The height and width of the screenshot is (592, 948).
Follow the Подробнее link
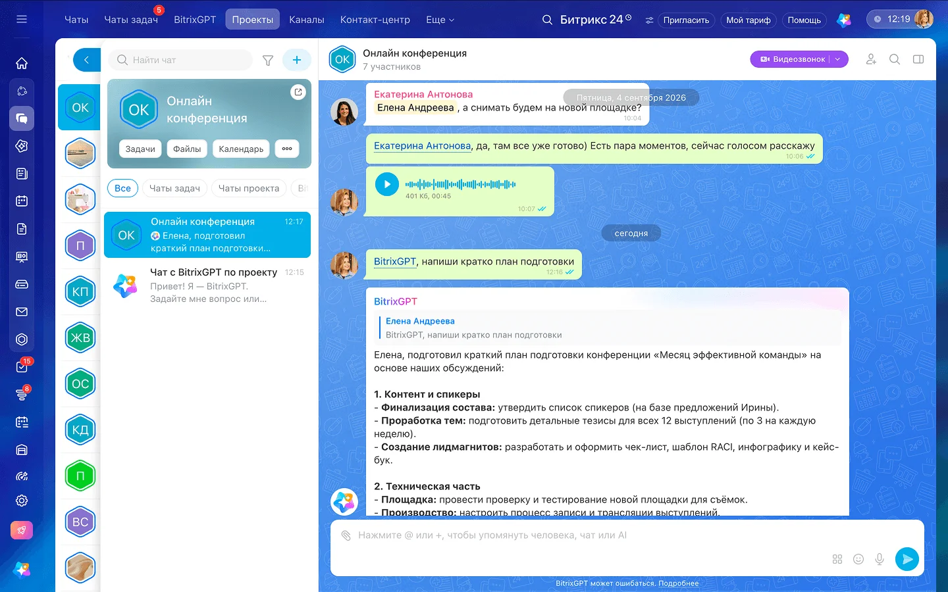pyautogui.click(x=679, y=583)
